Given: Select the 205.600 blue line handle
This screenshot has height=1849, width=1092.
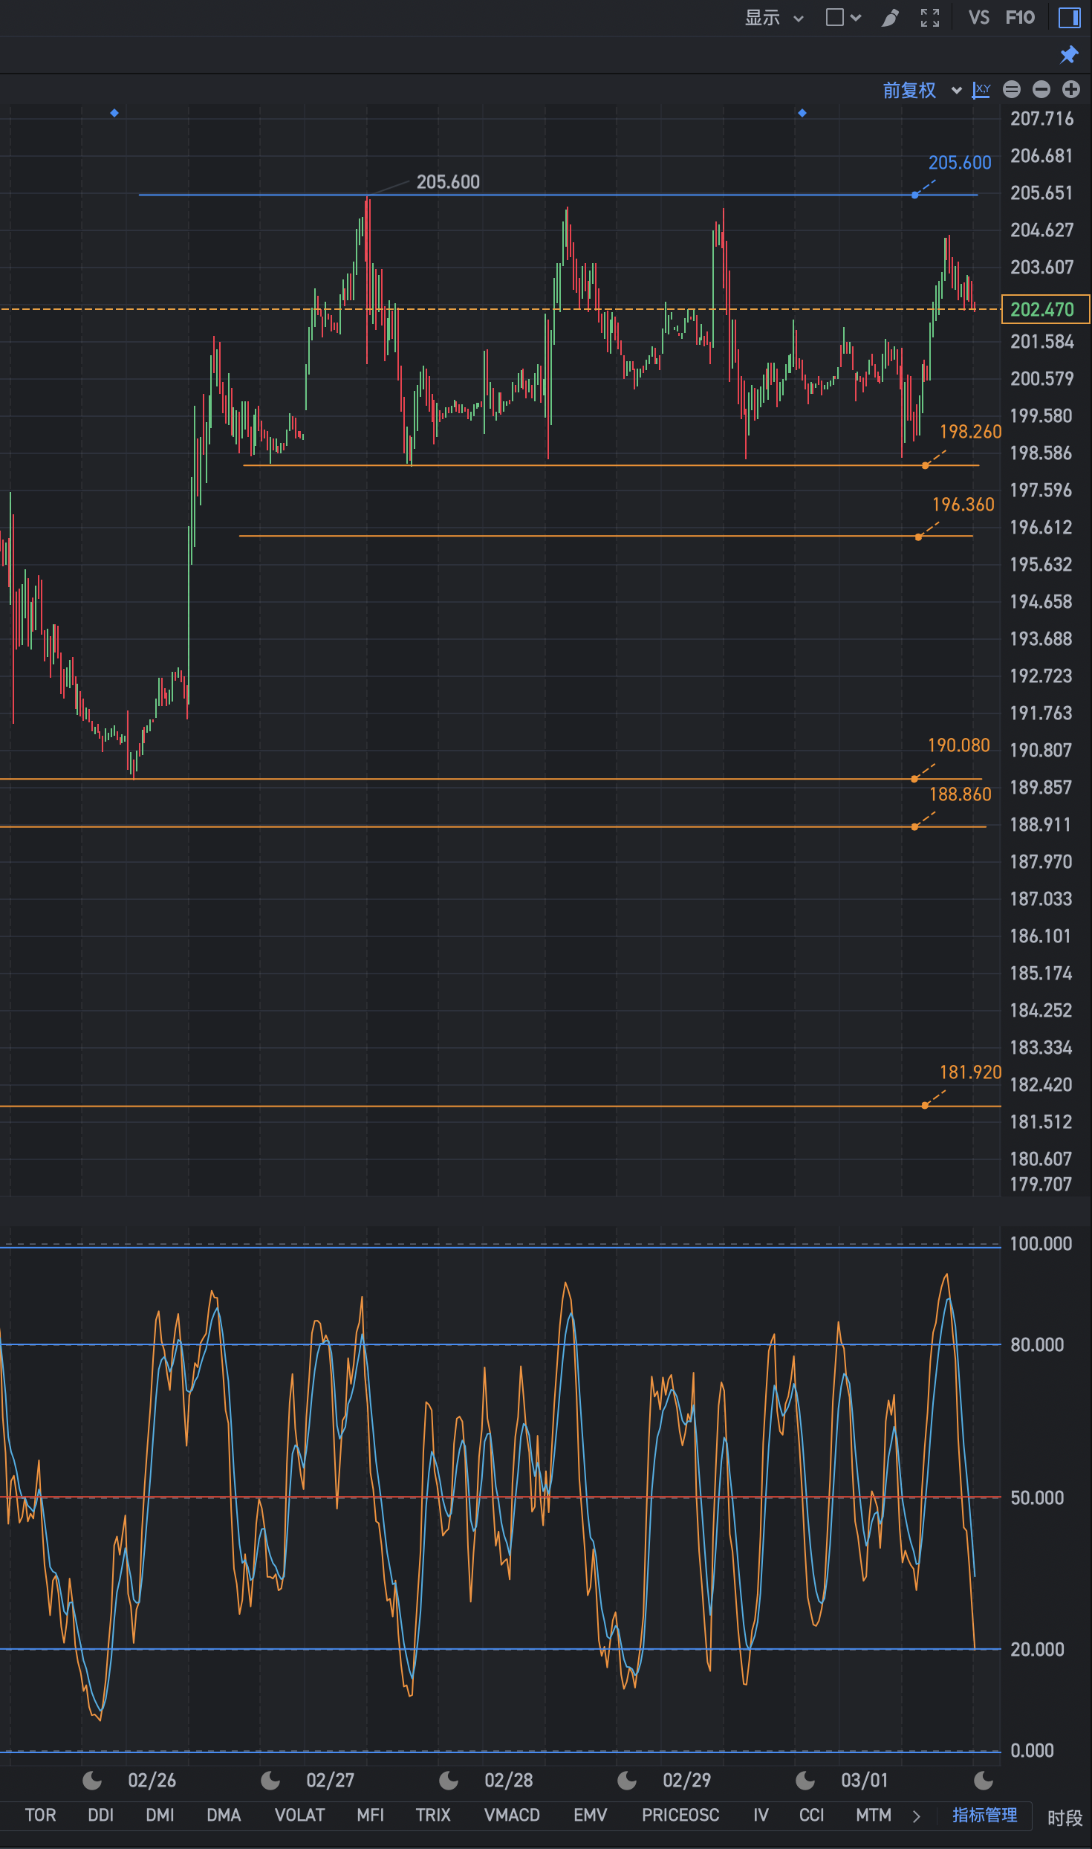Looking at the screenshot, I should 915,195.
